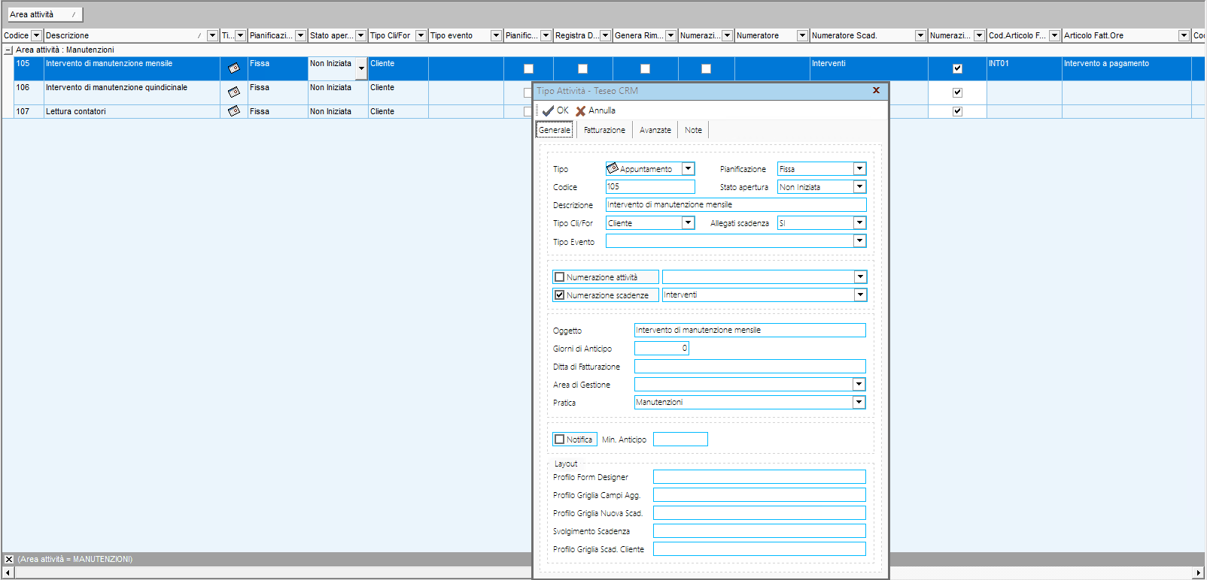Viewport: 1207px width, 580px height.
Task: Toggle the Numerazi checkbox left of Numeratore in row 105
Action: coord(706,68)
